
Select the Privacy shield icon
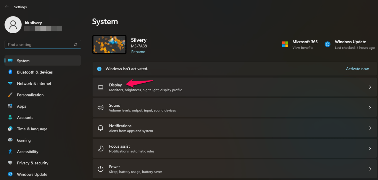point(10,163)
